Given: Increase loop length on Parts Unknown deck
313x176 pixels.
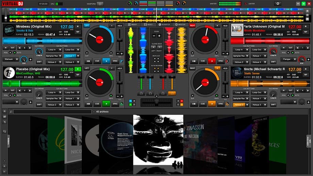Looking at the screenshot, I should click(308, 48).
